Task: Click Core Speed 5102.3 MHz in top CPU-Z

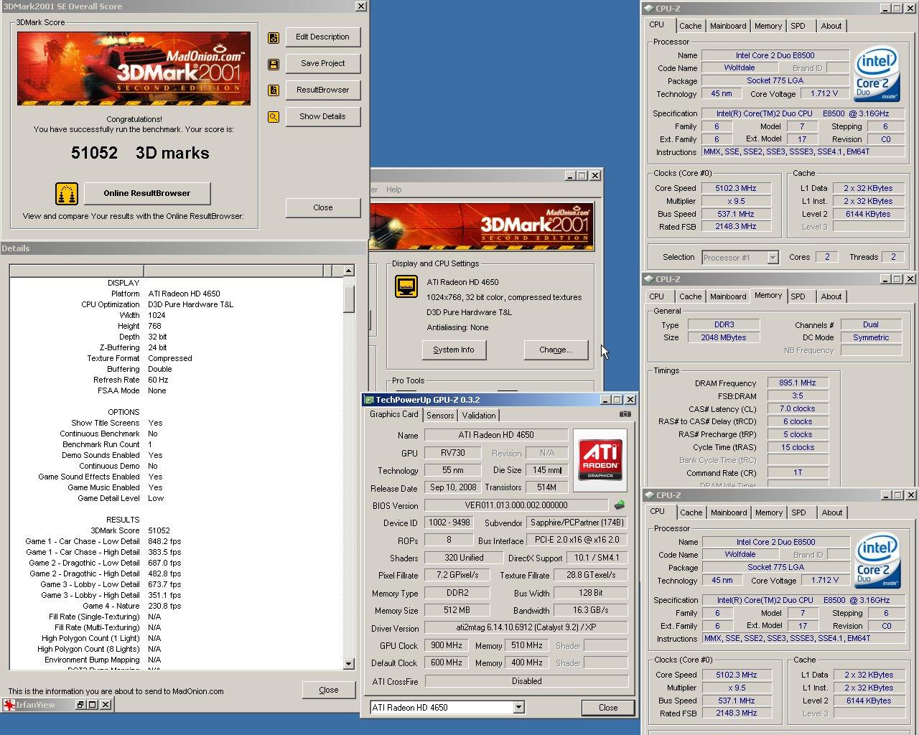Action: click(736, 188)
